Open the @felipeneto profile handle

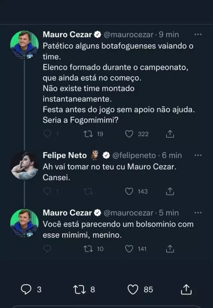[x=134, y=156]
